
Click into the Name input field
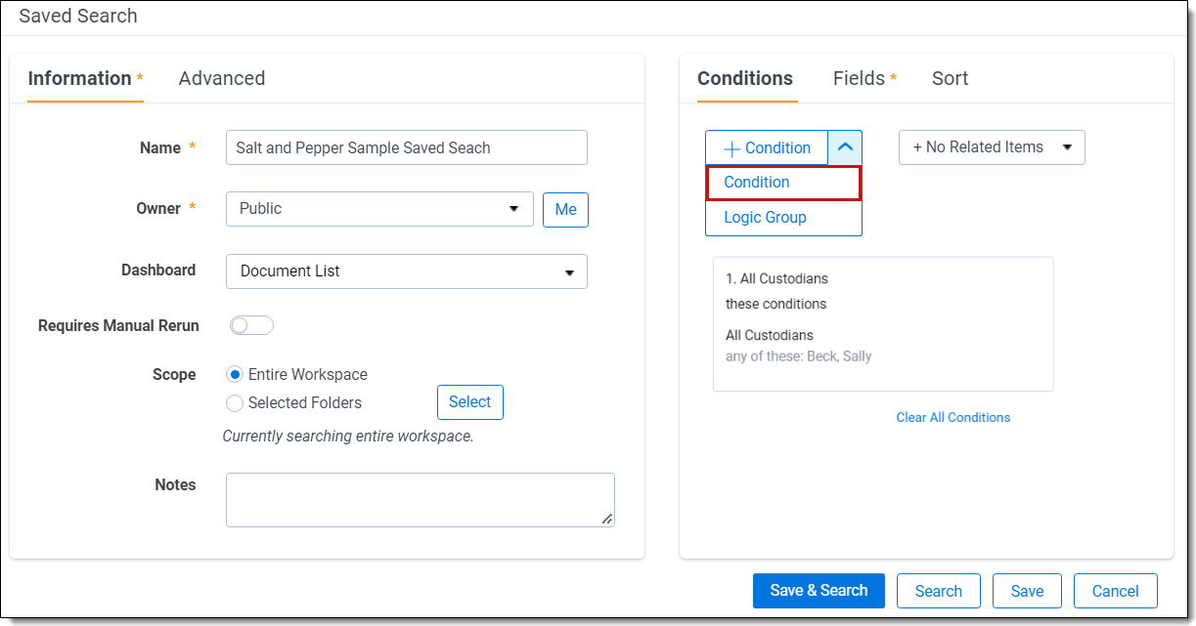pos(406,147)
